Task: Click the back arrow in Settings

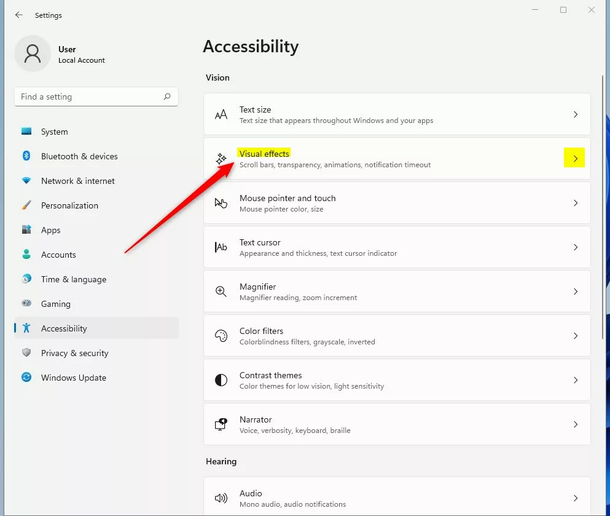Action: pyautogui.click(x=18, y=15)
